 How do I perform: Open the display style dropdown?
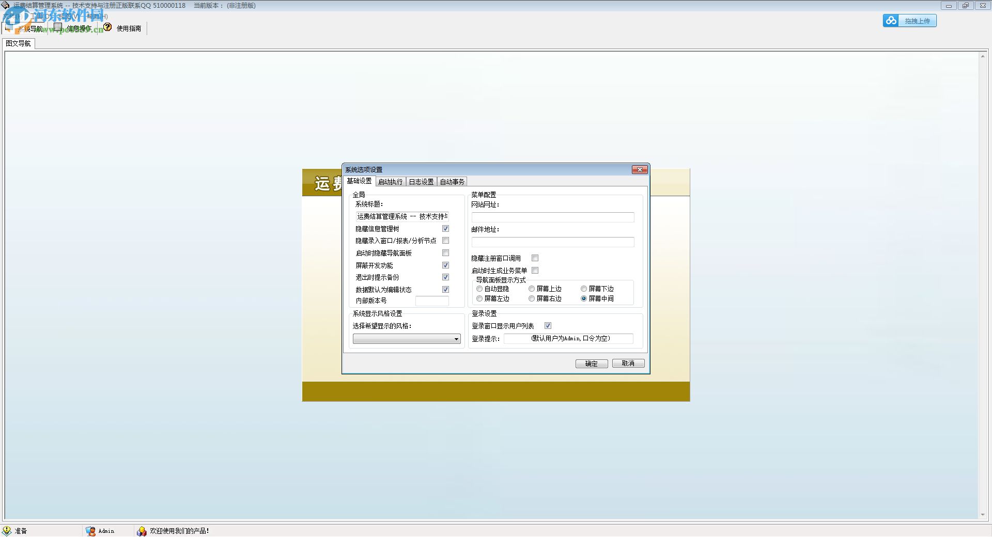(x=455, y=339)
